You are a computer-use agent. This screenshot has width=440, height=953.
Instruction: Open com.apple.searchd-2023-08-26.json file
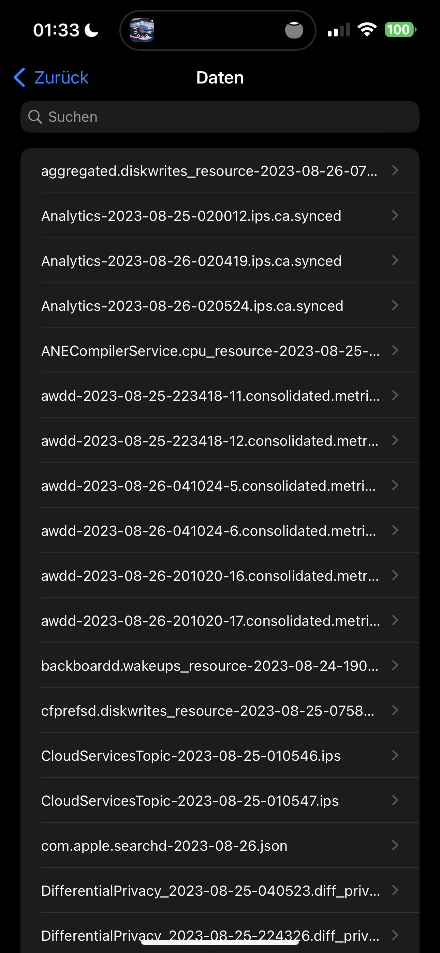tap(164, 846)
